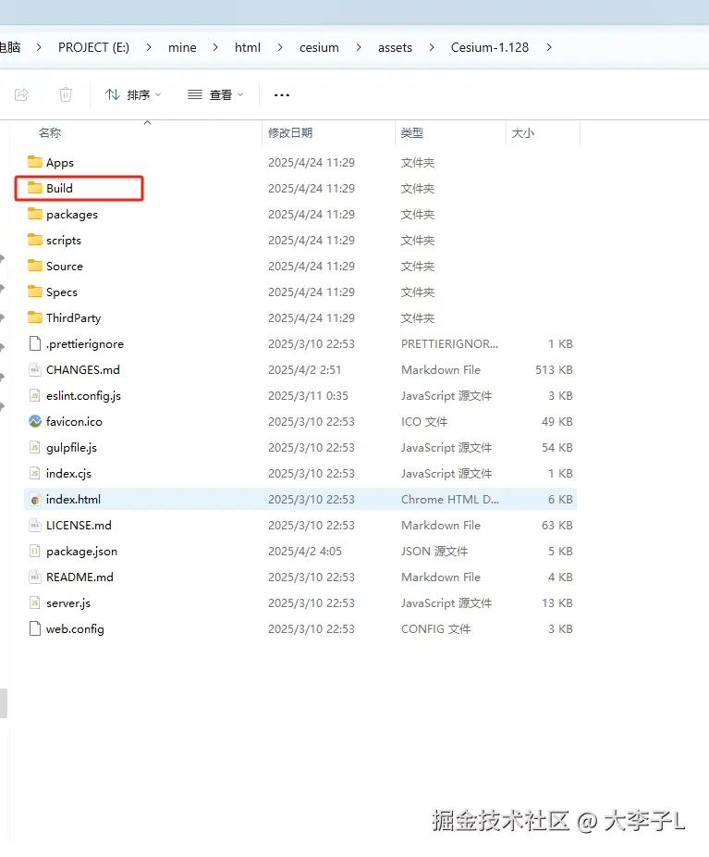Select the packages folder icon
The image size is (709, 857).
pyautogui.click(x=35, y=214)
